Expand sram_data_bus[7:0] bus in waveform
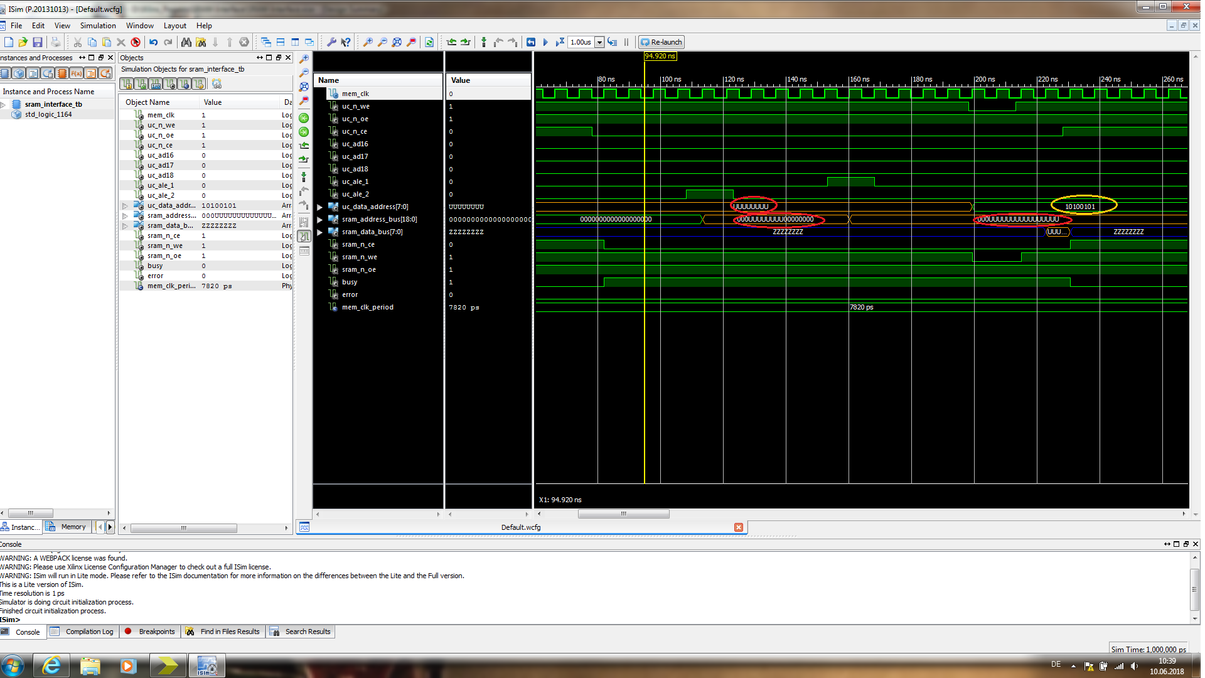Viewport: 1205px width, 678px height. [x=320, y=232]
